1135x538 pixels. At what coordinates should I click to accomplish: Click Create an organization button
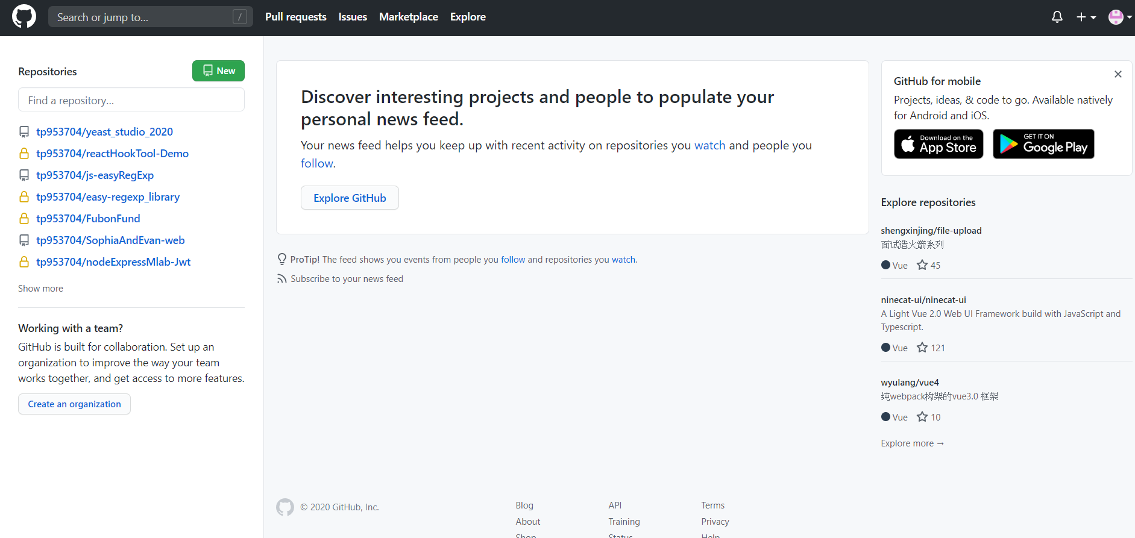(x=74, y=404)
